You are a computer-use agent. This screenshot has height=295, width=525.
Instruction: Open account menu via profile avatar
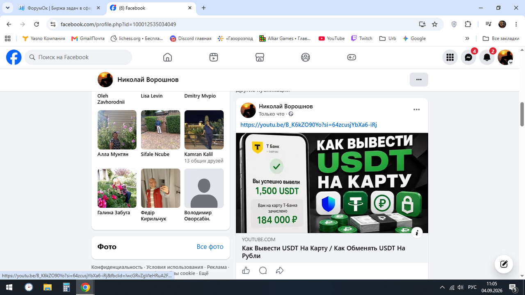point(505,57)
